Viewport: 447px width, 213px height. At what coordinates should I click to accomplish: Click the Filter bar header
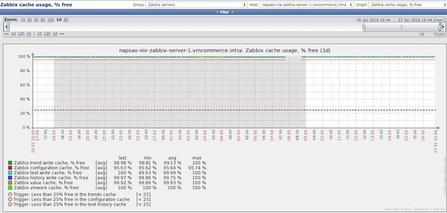coord(223,12)
